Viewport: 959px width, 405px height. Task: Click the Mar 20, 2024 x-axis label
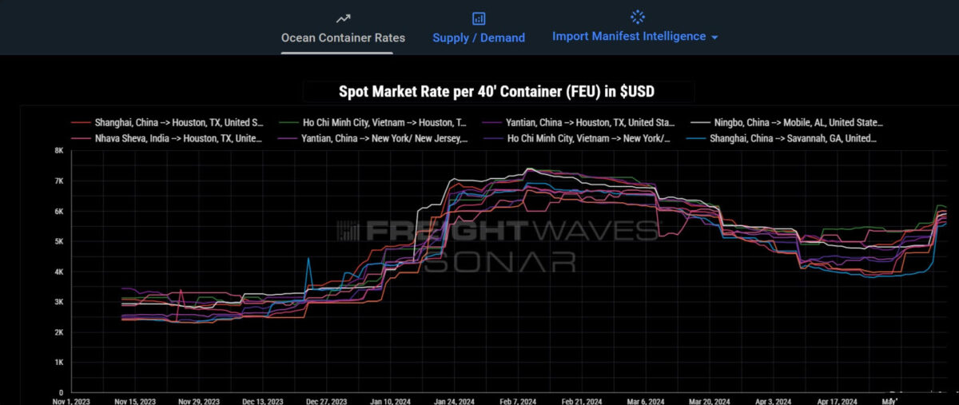coord(710,401)
